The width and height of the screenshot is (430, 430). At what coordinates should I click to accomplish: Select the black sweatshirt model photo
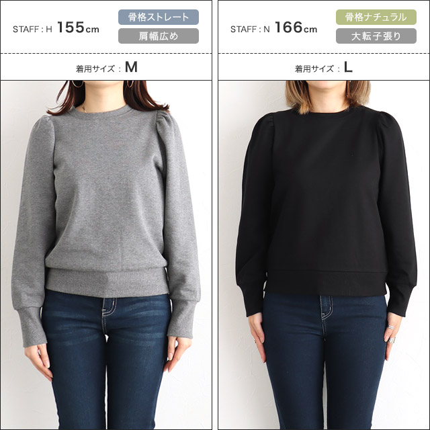[324, 255]
